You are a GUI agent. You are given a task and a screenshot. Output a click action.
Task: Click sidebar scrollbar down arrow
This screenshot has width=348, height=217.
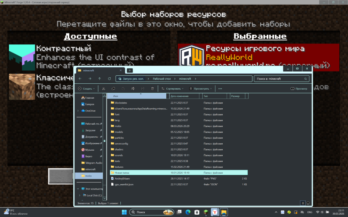point(104,199)
